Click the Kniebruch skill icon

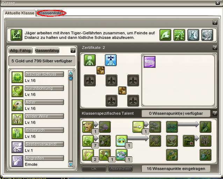(17, 133)
